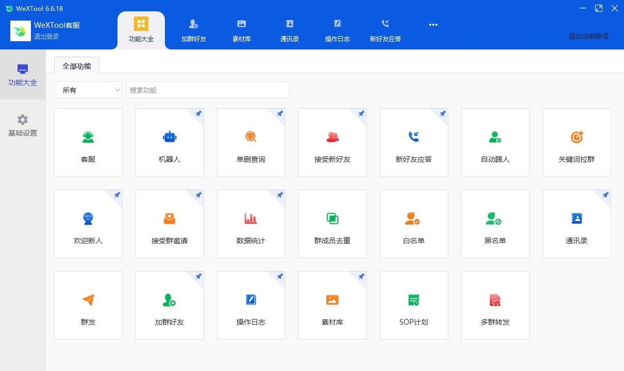This screenshot has width=624, height=371.
Task: Open the 黑名单 blacklist feature
Action: [495, 224]
